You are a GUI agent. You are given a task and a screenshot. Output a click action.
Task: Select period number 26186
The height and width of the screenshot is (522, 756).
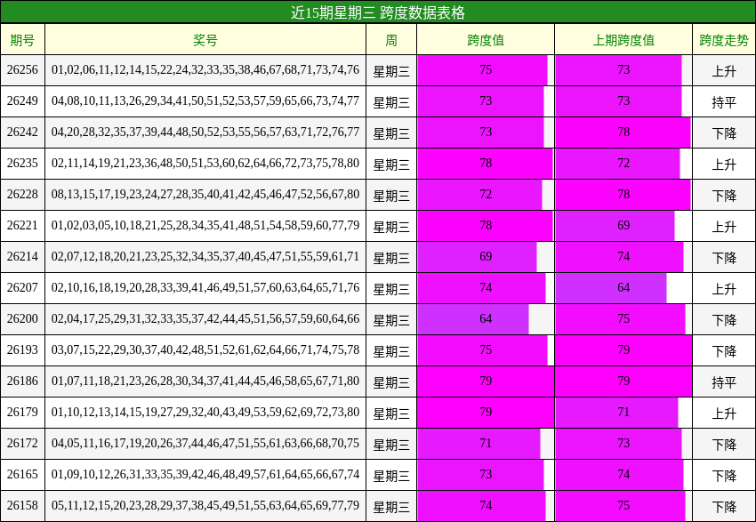click(x=22, y=381)
